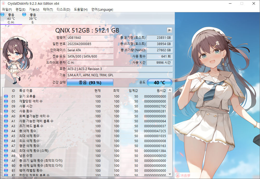Click status orb of attribute 01 읽기 오류율
This screenshot has height=179, width=260.
(x=6, y=96)
